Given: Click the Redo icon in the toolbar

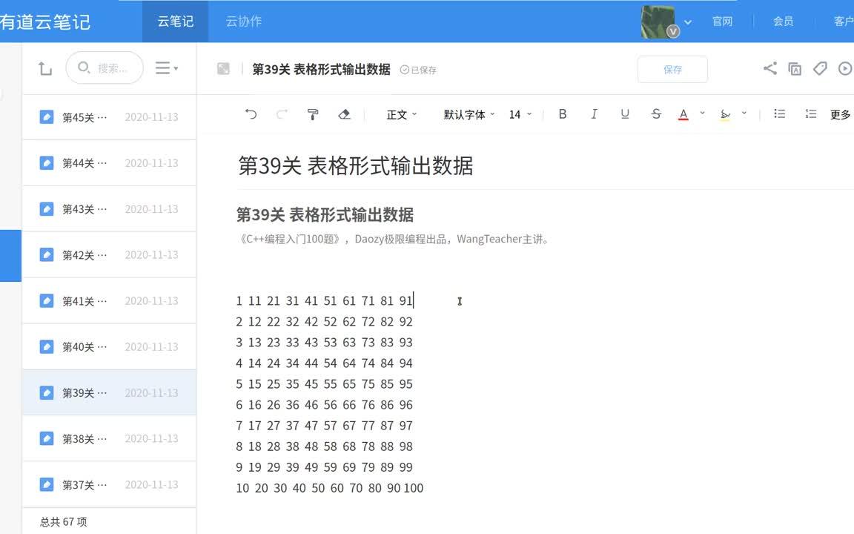Looking at the screenshot, I should click(282, 113).
